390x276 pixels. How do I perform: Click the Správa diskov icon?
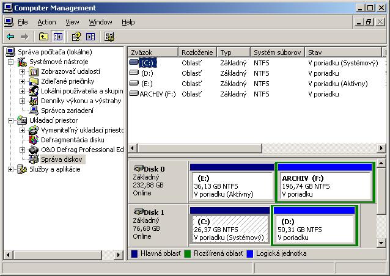(x=34, y=159)
